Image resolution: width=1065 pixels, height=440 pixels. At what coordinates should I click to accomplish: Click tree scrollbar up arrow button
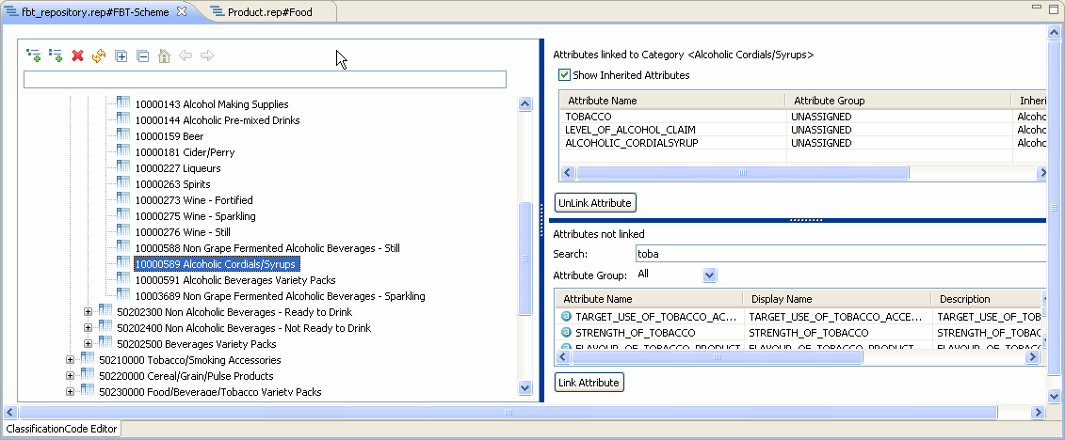pos(524,103)
